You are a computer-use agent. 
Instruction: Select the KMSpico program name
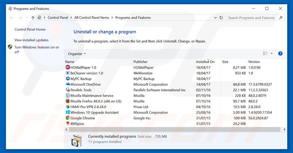point(77,124)
